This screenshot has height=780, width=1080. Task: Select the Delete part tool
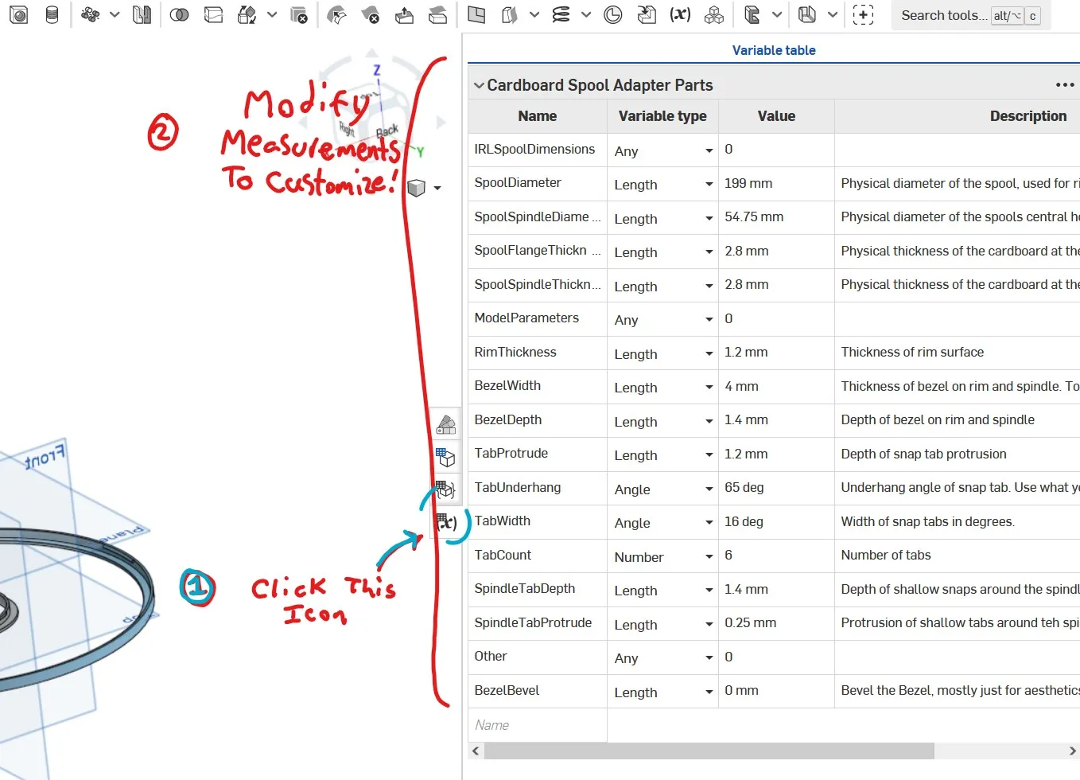(299, 15)
